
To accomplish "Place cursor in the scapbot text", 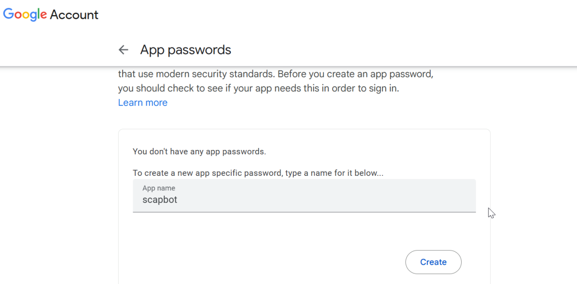I will point(160,199).
